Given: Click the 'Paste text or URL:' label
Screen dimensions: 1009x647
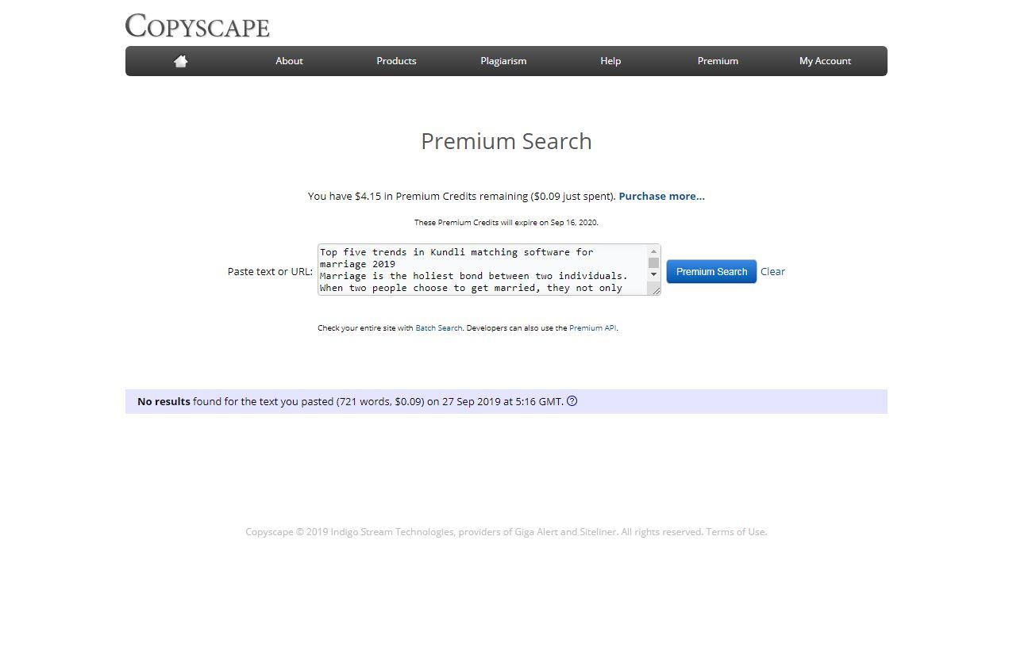Looking at the screenshot, I should (x=270, y=271).
